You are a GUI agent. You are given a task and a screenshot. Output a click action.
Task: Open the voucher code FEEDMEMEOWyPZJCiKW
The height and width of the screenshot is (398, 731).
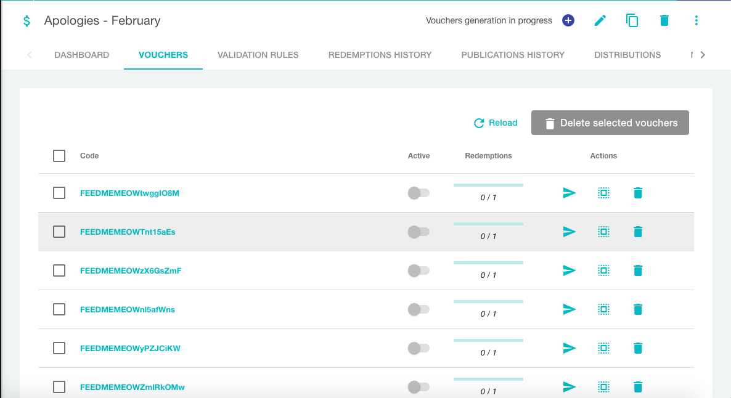(x=130, y=348)
